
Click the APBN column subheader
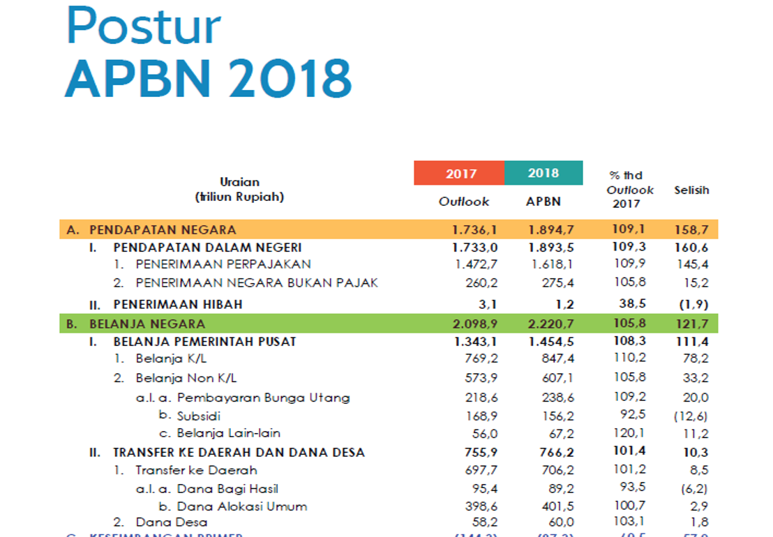point(543,202)
